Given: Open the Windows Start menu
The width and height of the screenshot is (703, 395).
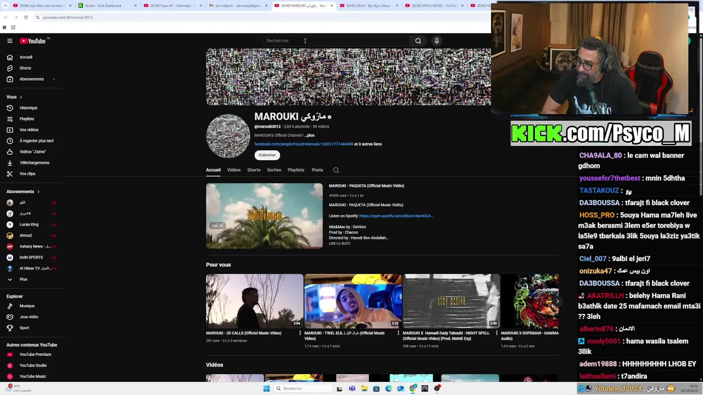Looking at the screenshot, I should [x=266, y=388].
